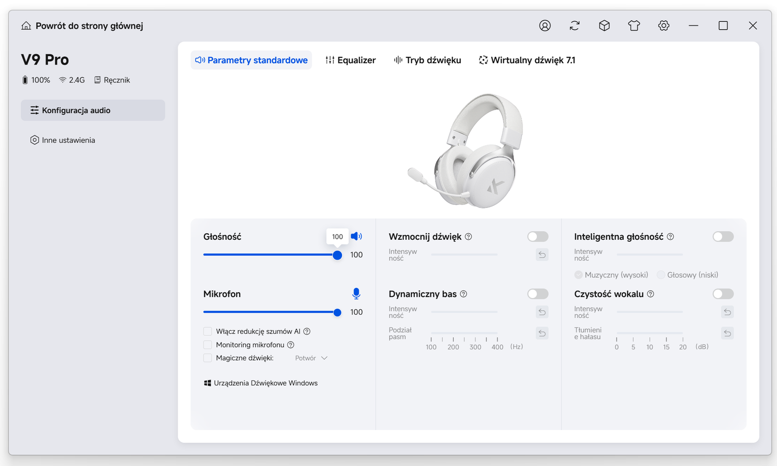This screenshot has height=466, width=777.
Task: Enable Czystość wokalu switch
Action: pos(723,293)
